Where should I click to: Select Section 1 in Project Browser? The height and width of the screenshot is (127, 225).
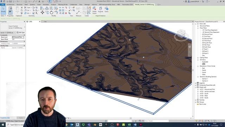pyautogui.click(x=205, y=79)
